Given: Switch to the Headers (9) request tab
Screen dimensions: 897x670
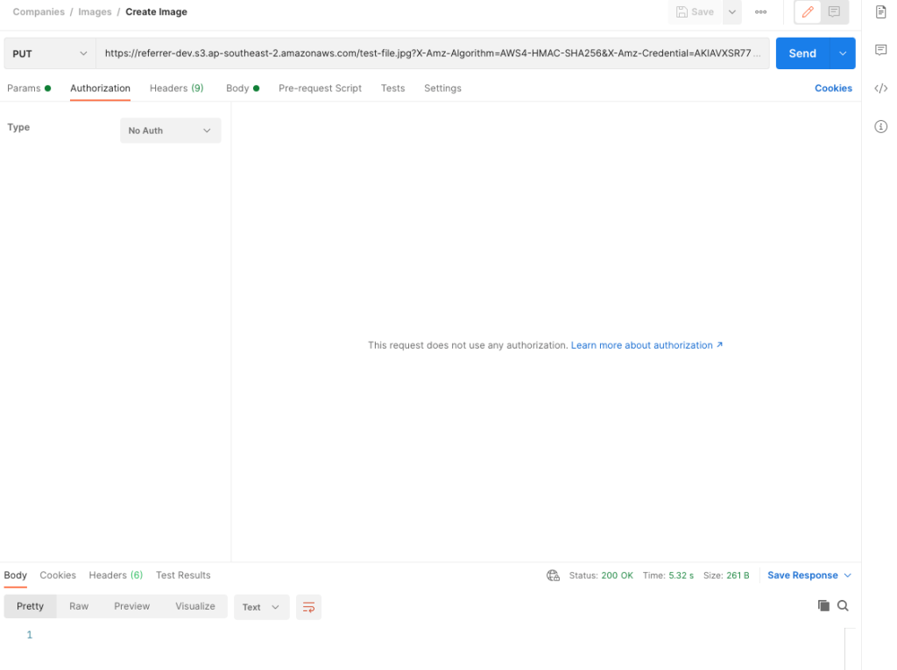Looking at the screenshot, I should coord(176,88).
